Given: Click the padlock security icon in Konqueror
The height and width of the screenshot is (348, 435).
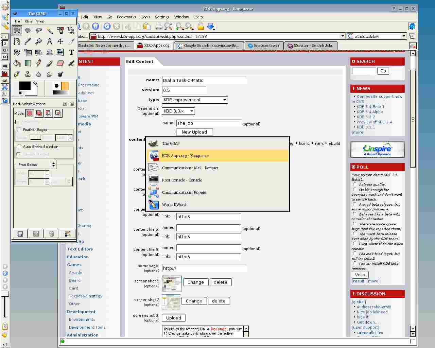Looking at the screenshot, I should (201, 26).
